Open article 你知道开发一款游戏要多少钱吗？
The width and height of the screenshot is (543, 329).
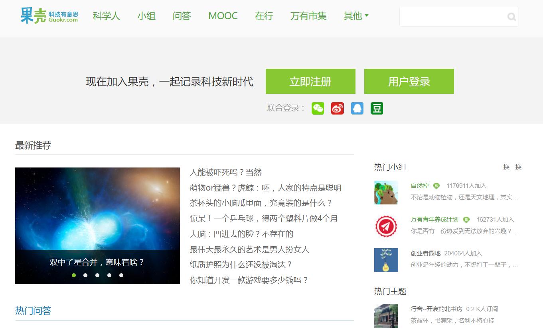(249, 280)
